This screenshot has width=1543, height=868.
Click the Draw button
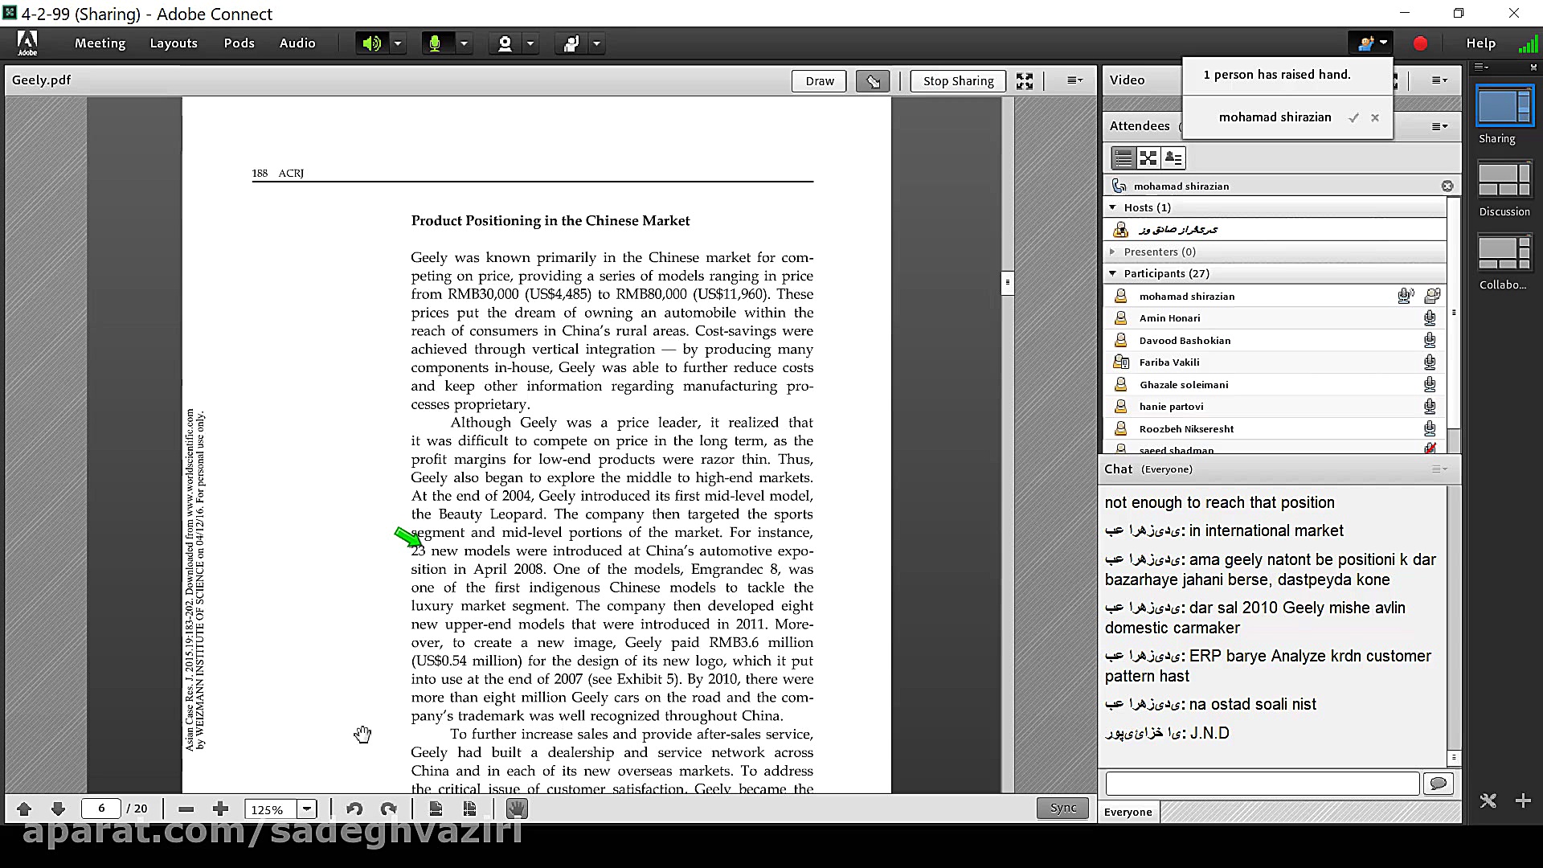point(819,80)
